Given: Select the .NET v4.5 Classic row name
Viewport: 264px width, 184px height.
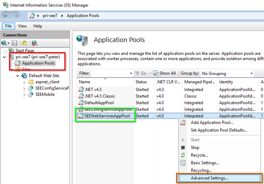Looking at the screenshot, I should (100, 96).
